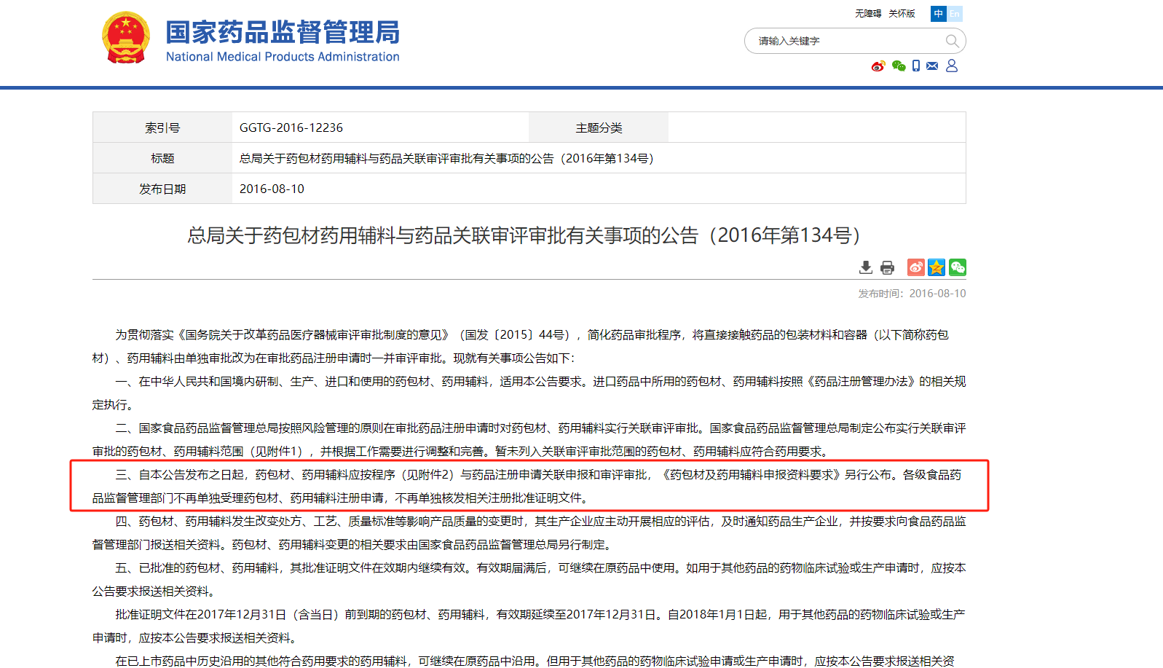1163x668 pixels.
Task: Click the email envelope icon
Action: (x=932, y=66)
